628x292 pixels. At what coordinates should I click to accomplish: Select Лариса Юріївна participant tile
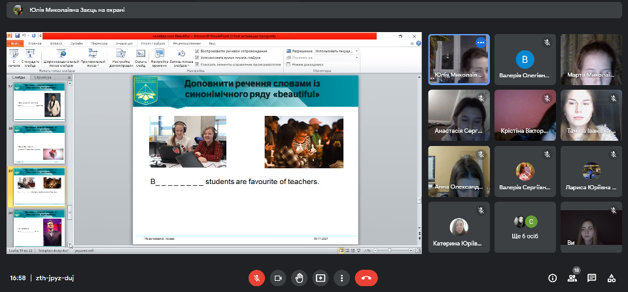pos(591,172)
